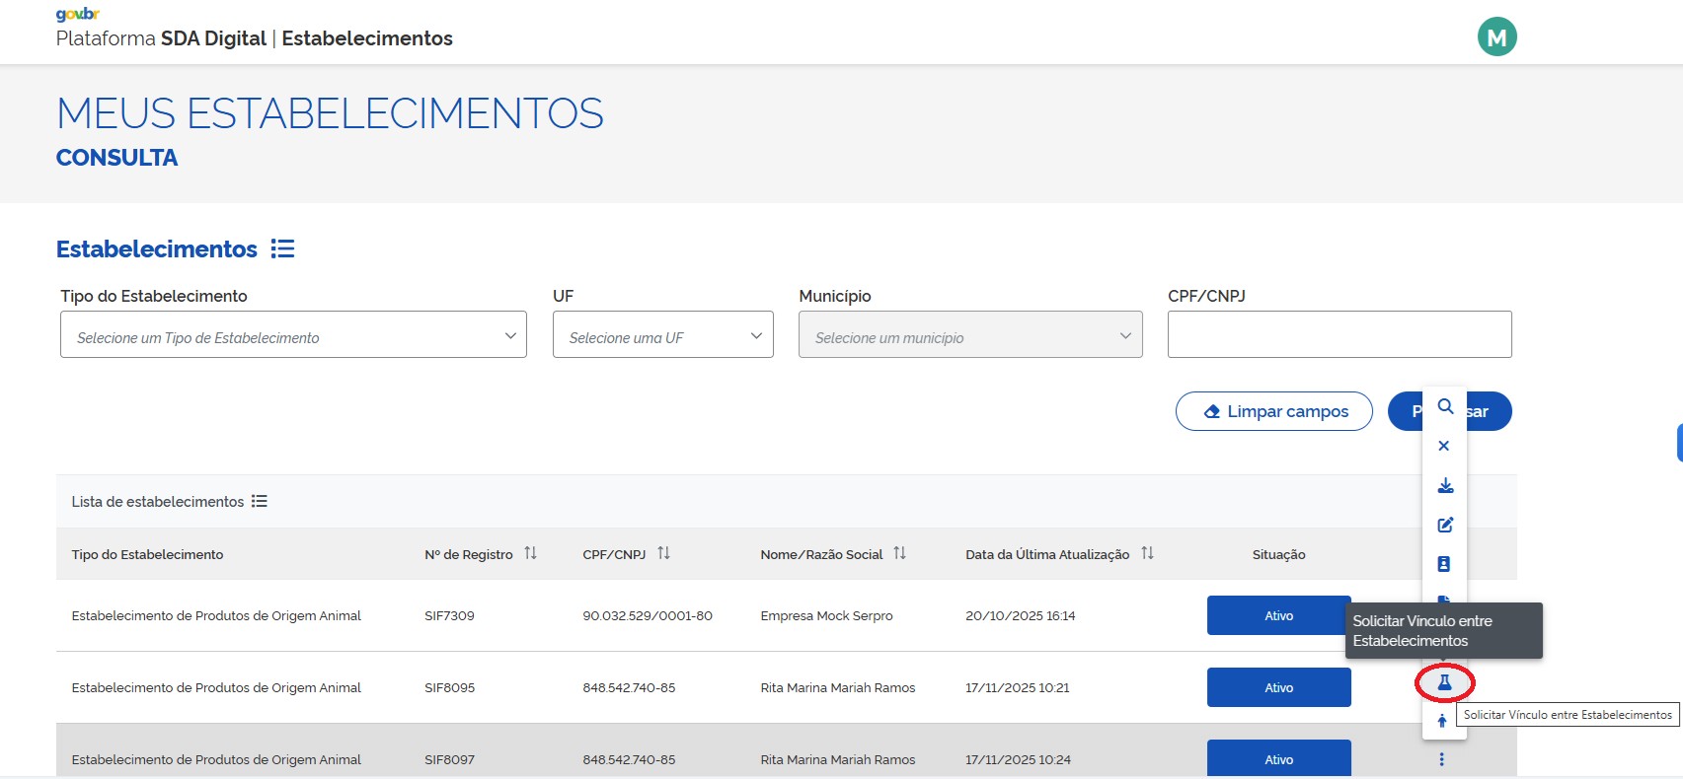Expand the UF selection dropdown
Viewport: 1683px width, 779px height.
pyautogui.click(x=662, y=335)
